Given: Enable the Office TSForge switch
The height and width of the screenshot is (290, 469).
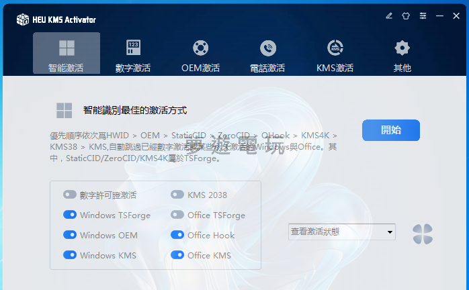Looking at the screenshot, I should click(177, 215).
